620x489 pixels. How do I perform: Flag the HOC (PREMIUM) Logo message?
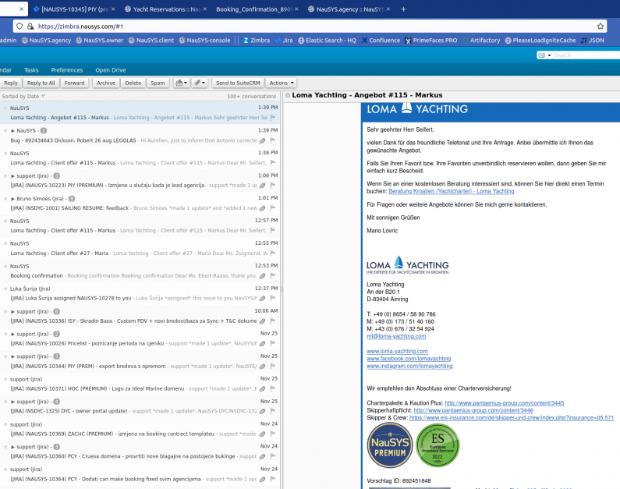coord(273,388)
